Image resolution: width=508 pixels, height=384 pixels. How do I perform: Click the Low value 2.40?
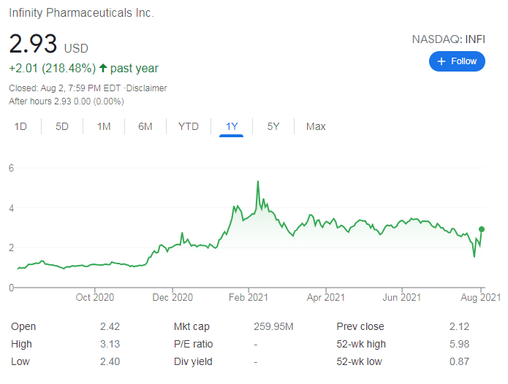pos(110,361)
